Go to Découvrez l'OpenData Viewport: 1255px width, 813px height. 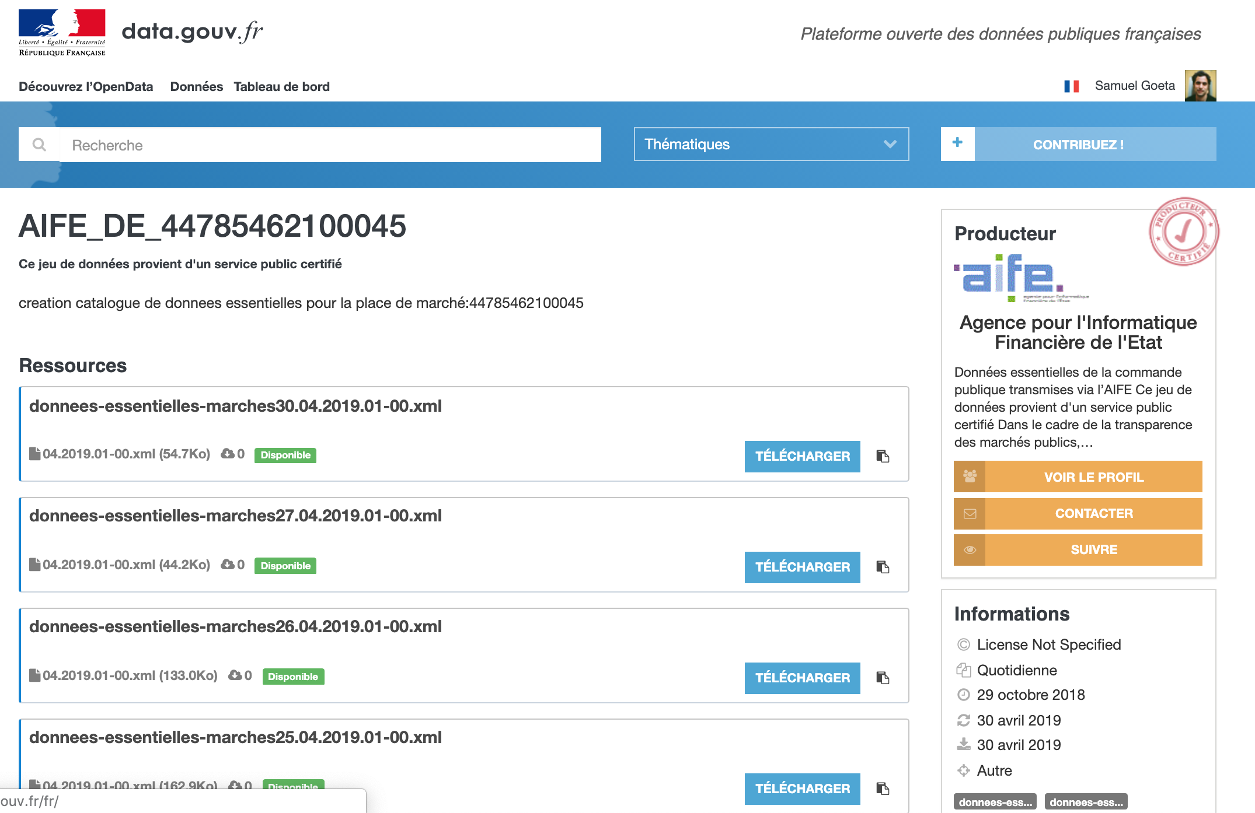coord(86,87)
